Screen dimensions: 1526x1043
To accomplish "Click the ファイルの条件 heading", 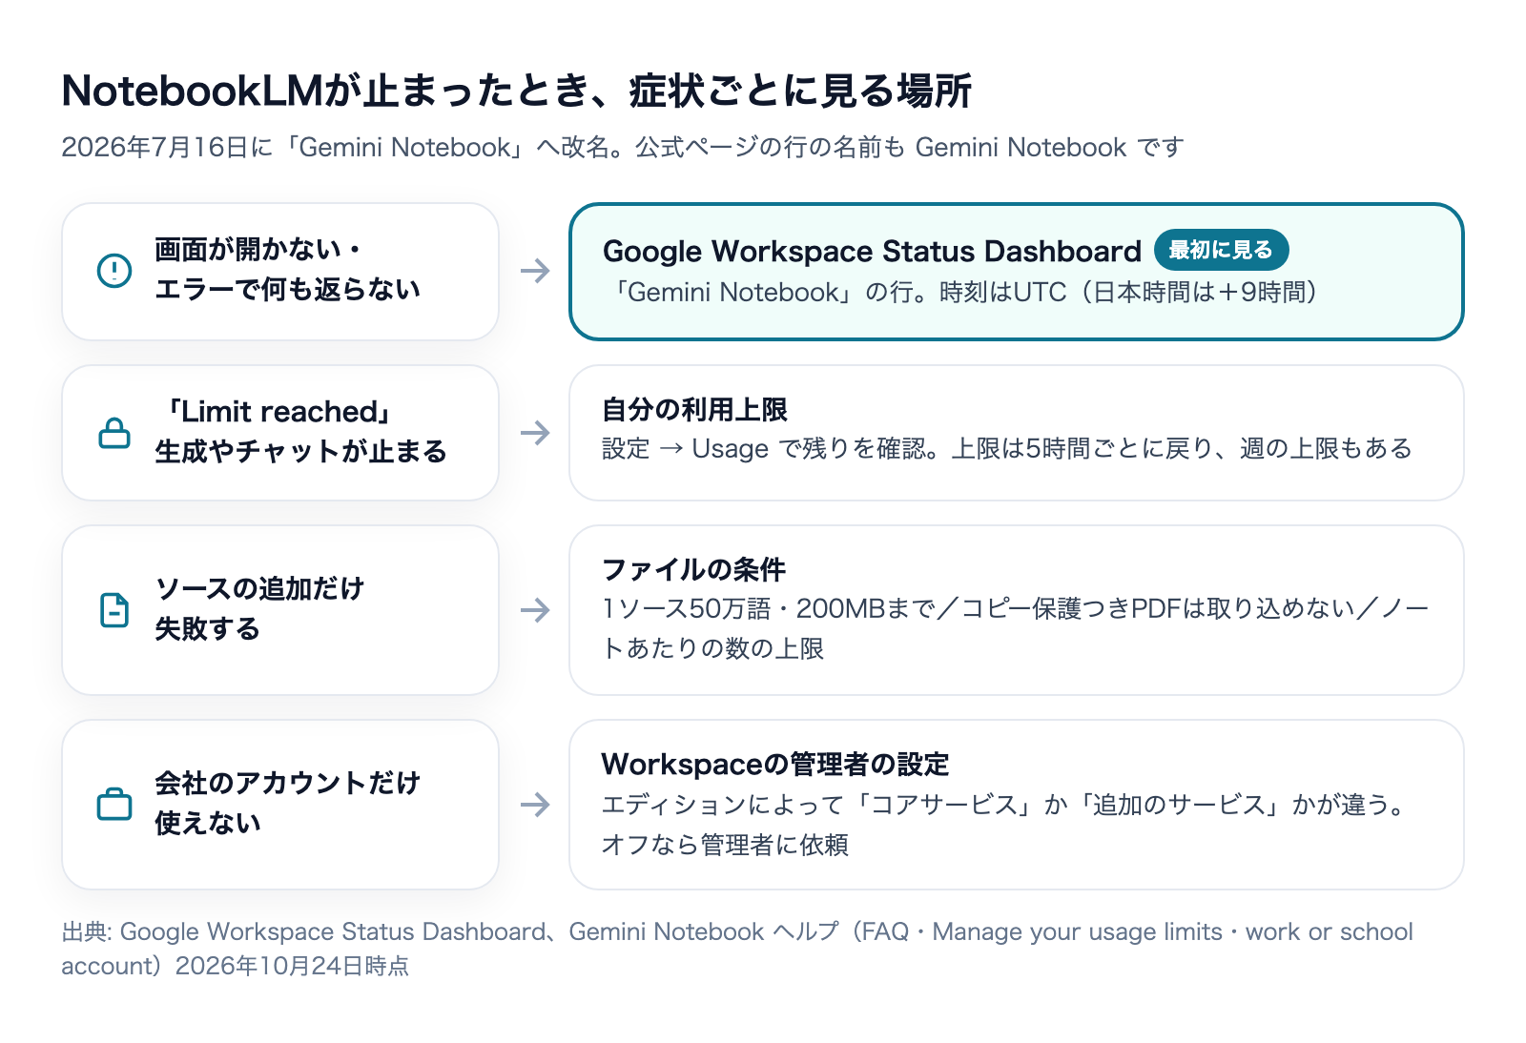I will pyautogui.click(x=693, y=570).
